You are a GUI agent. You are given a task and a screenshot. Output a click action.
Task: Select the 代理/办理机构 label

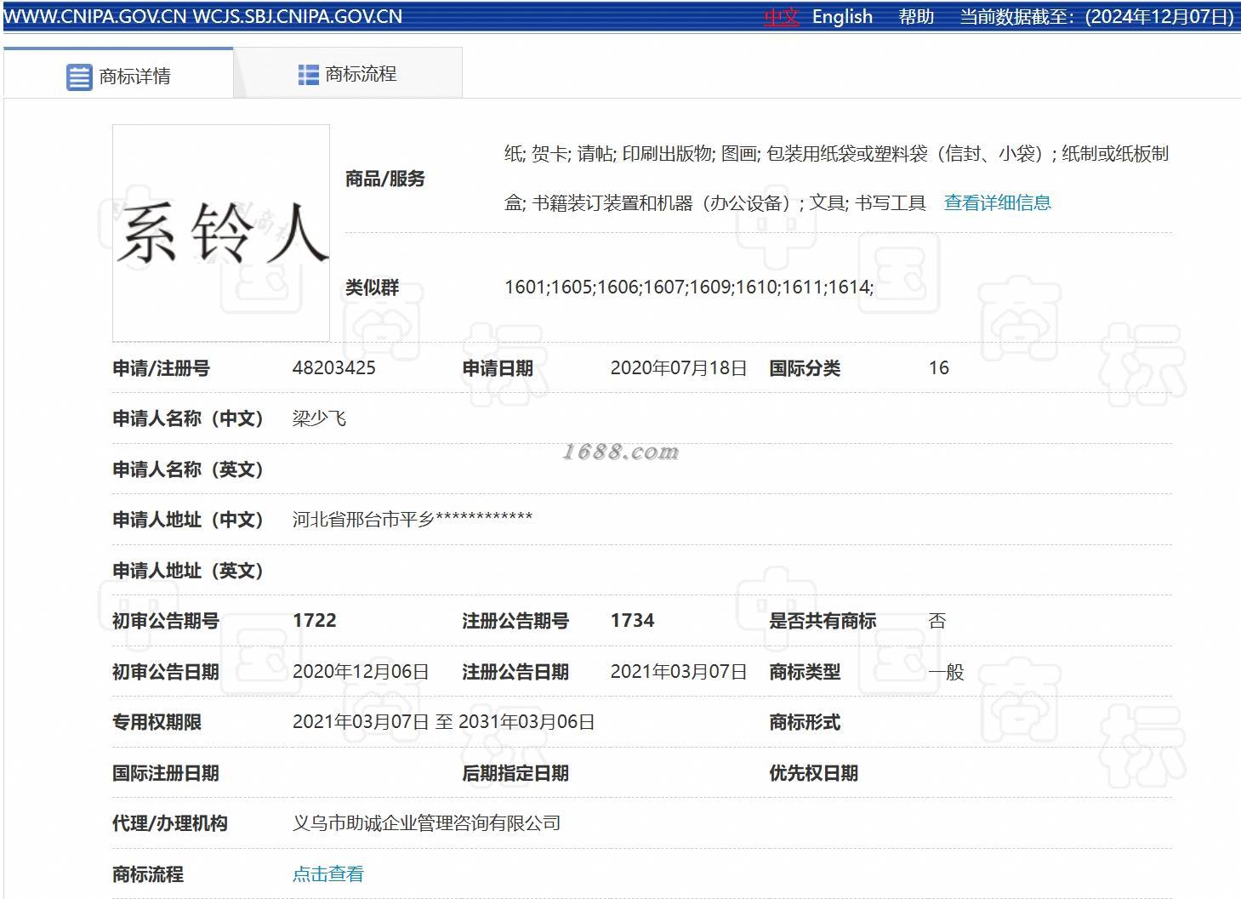pos(170,823)
